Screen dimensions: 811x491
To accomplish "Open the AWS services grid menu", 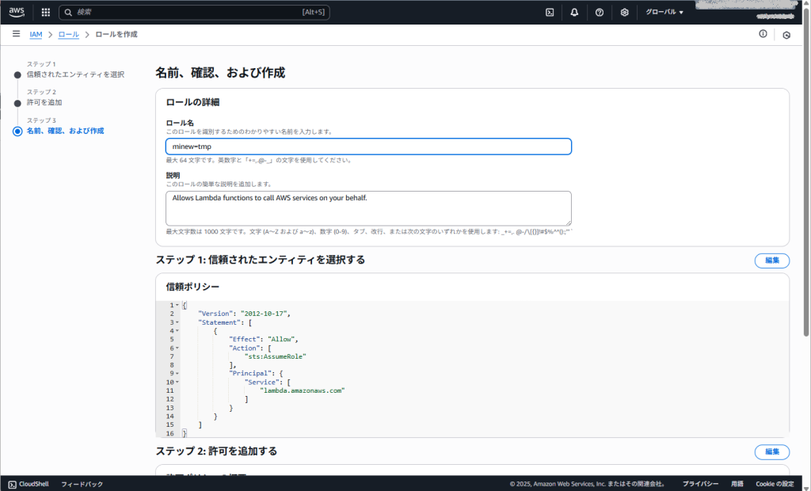I will 45,13.
